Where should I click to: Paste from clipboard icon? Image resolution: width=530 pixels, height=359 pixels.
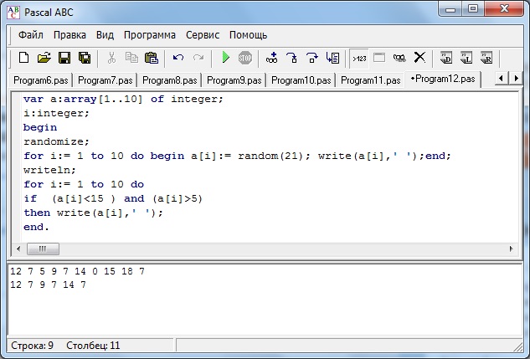[x=152, y=58]
